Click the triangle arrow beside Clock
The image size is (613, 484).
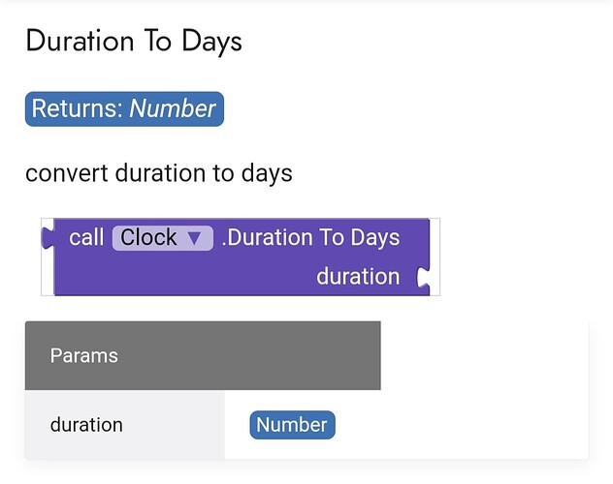click(x=194, y=238)
